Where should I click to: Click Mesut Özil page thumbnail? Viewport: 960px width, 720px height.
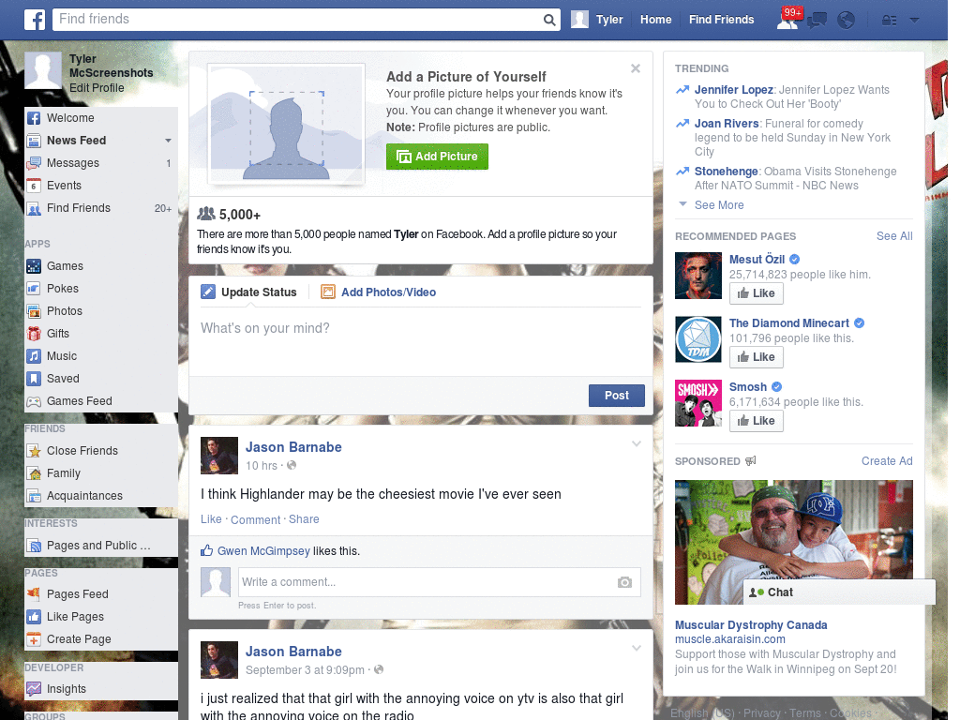[x=698, y=277]
